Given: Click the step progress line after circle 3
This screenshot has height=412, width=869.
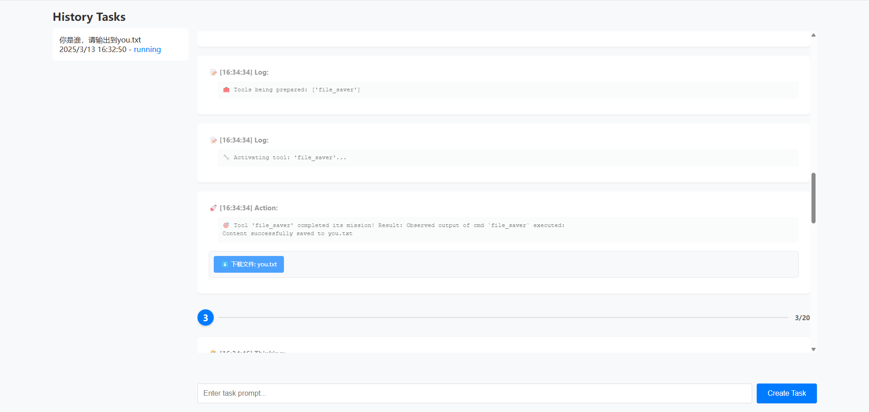Looking at the screenshot, I should [503, 317].
